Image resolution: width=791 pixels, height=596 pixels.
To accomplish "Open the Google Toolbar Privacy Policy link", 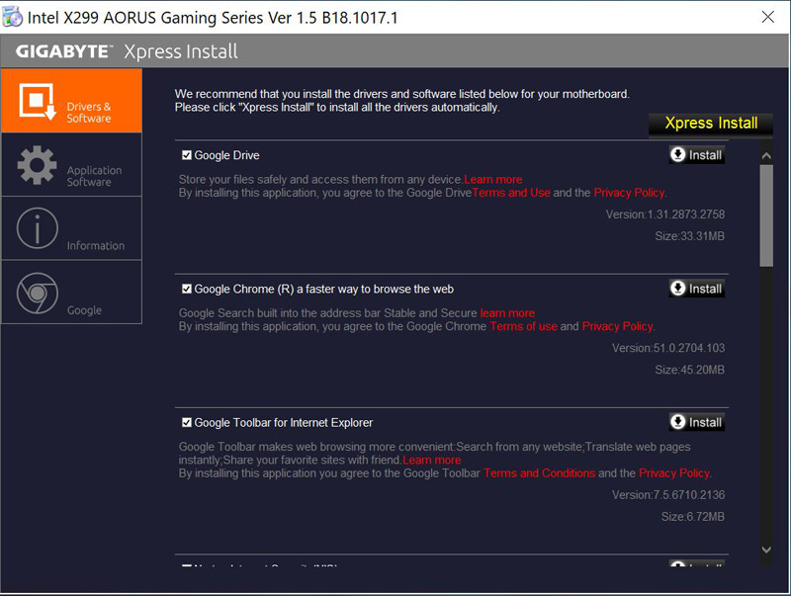I will (674, 473).
